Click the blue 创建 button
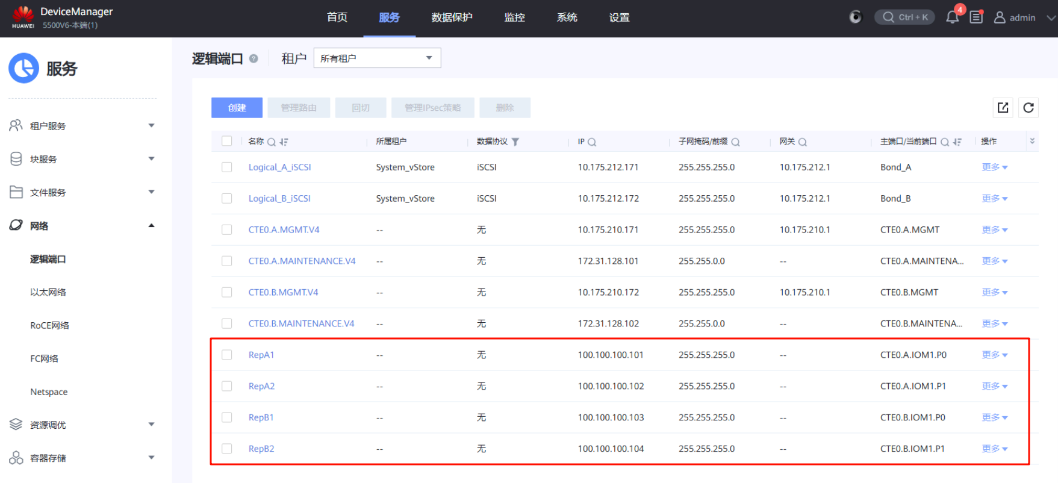Viewport: 1058px width, 483px height. tap(237, 108)
